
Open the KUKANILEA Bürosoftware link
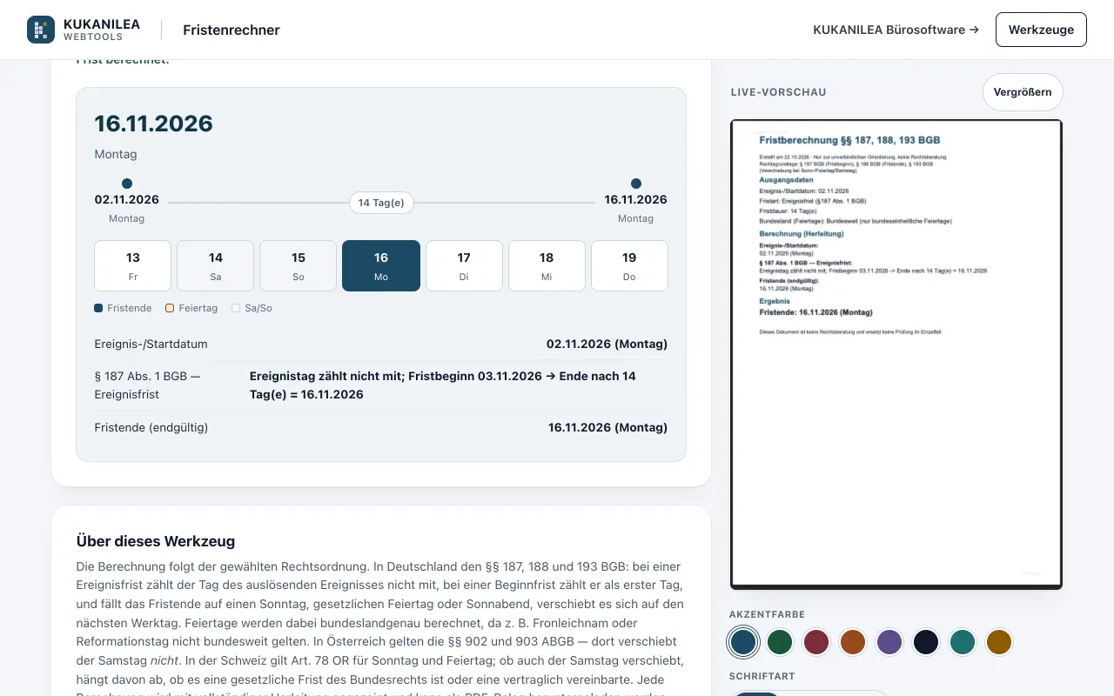pyautogui.click(x=896, y=30)
